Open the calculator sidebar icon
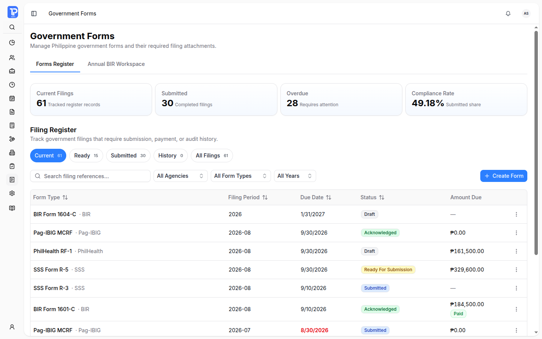 12,125
